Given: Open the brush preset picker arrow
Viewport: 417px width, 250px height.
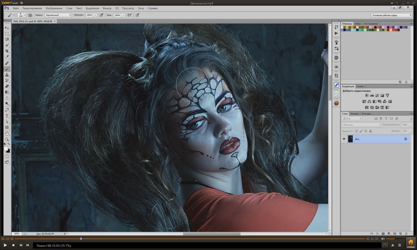Looking at the screenshot, I should click(25, 15).
